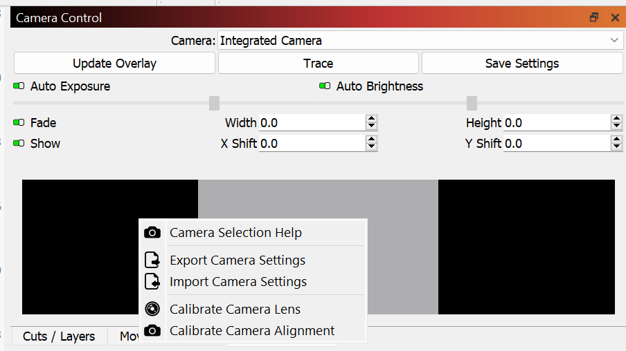This screenshot has width=626, height=351.
Task: Click the Export Camera Settings file icon
Action: 152,260
